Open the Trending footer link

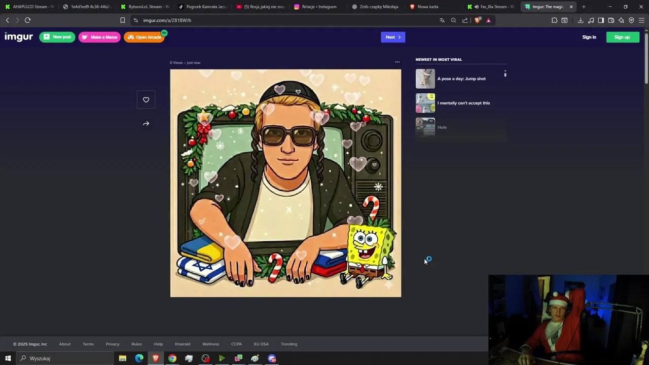289,344
